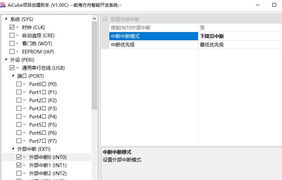Select the 外部中断1 (INT1) tree item

pos(48,165)
